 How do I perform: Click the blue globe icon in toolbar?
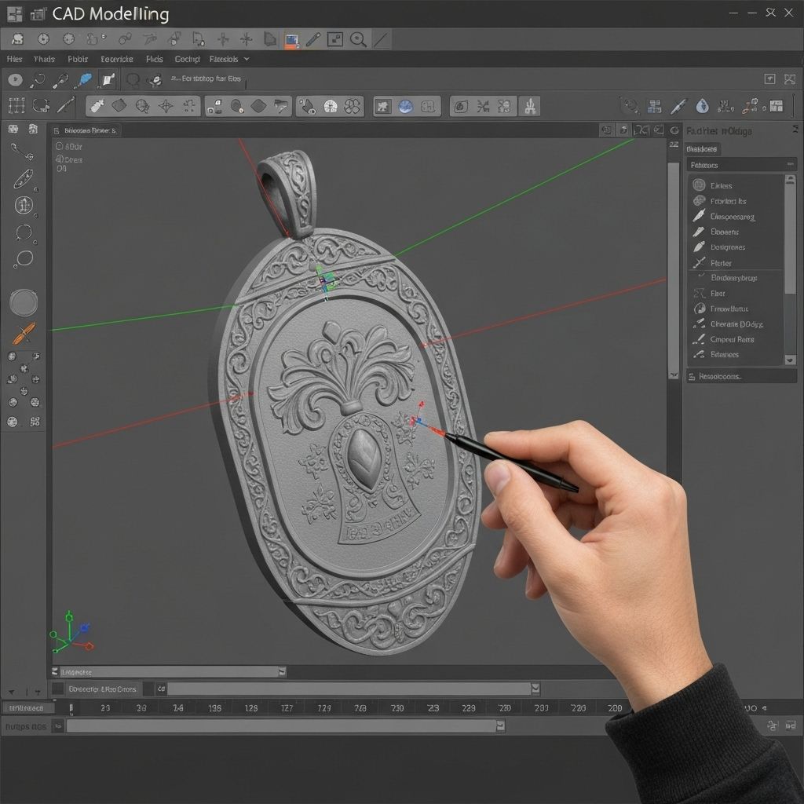click(406, 107)
